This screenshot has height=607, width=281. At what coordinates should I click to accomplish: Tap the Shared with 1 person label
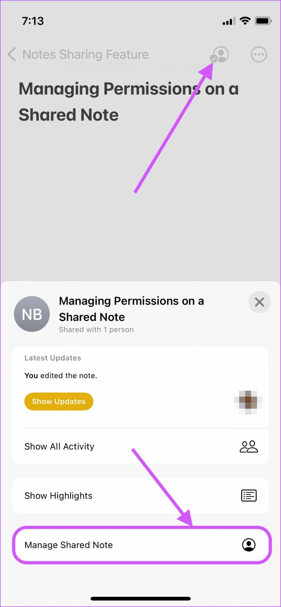(x=96, y=329)
